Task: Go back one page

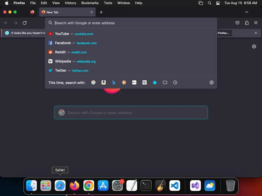Action: [6, 23]
